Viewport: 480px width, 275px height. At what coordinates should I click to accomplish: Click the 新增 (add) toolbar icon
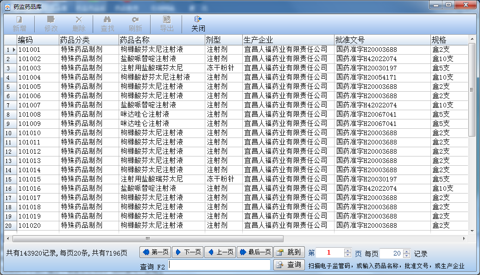(x=19, y=24)
